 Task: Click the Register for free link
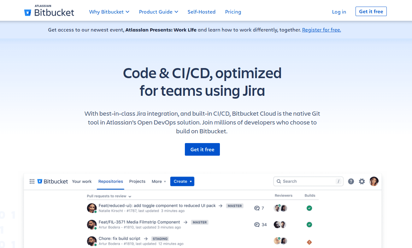pos(321,30)
